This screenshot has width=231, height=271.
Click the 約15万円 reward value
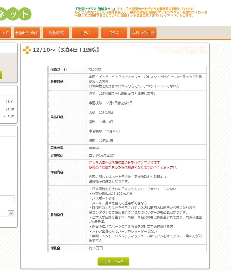[96, 248]
